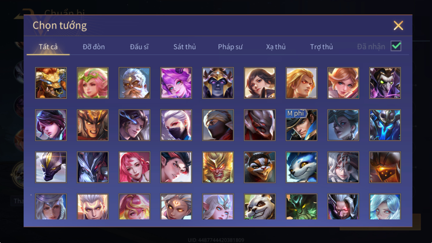
Task: Pick the raccoon hero with orange fur
Action: 260,167
